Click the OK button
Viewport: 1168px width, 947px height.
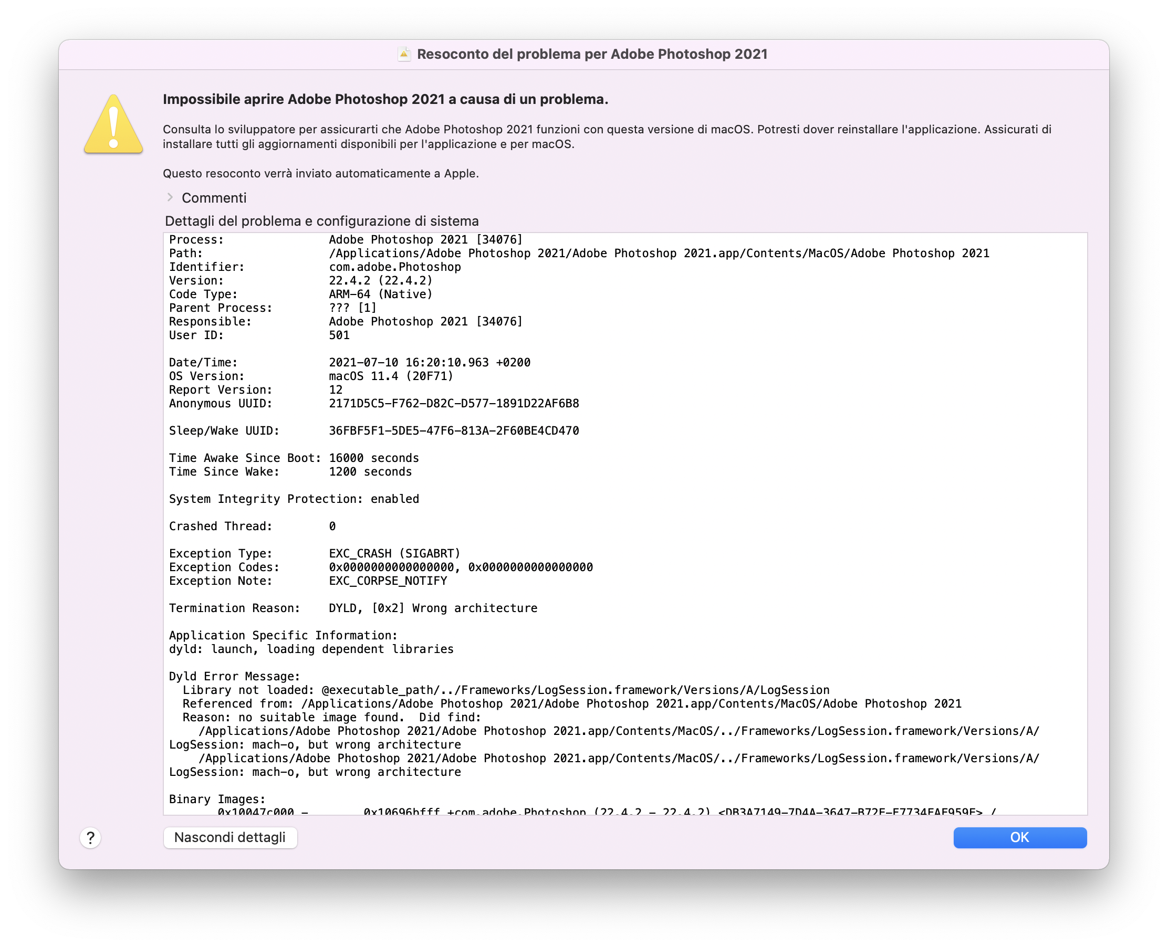[x=1019, y=837]
